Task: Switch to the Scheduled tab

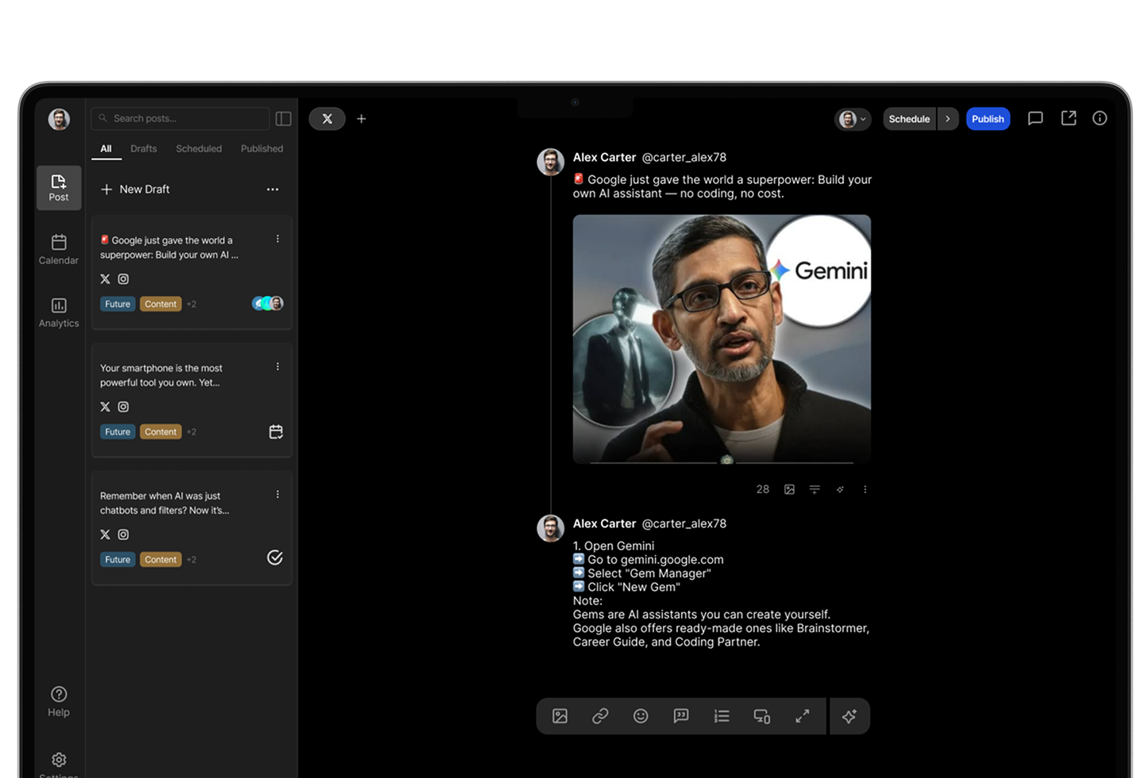Action: (x=198, y=149)
